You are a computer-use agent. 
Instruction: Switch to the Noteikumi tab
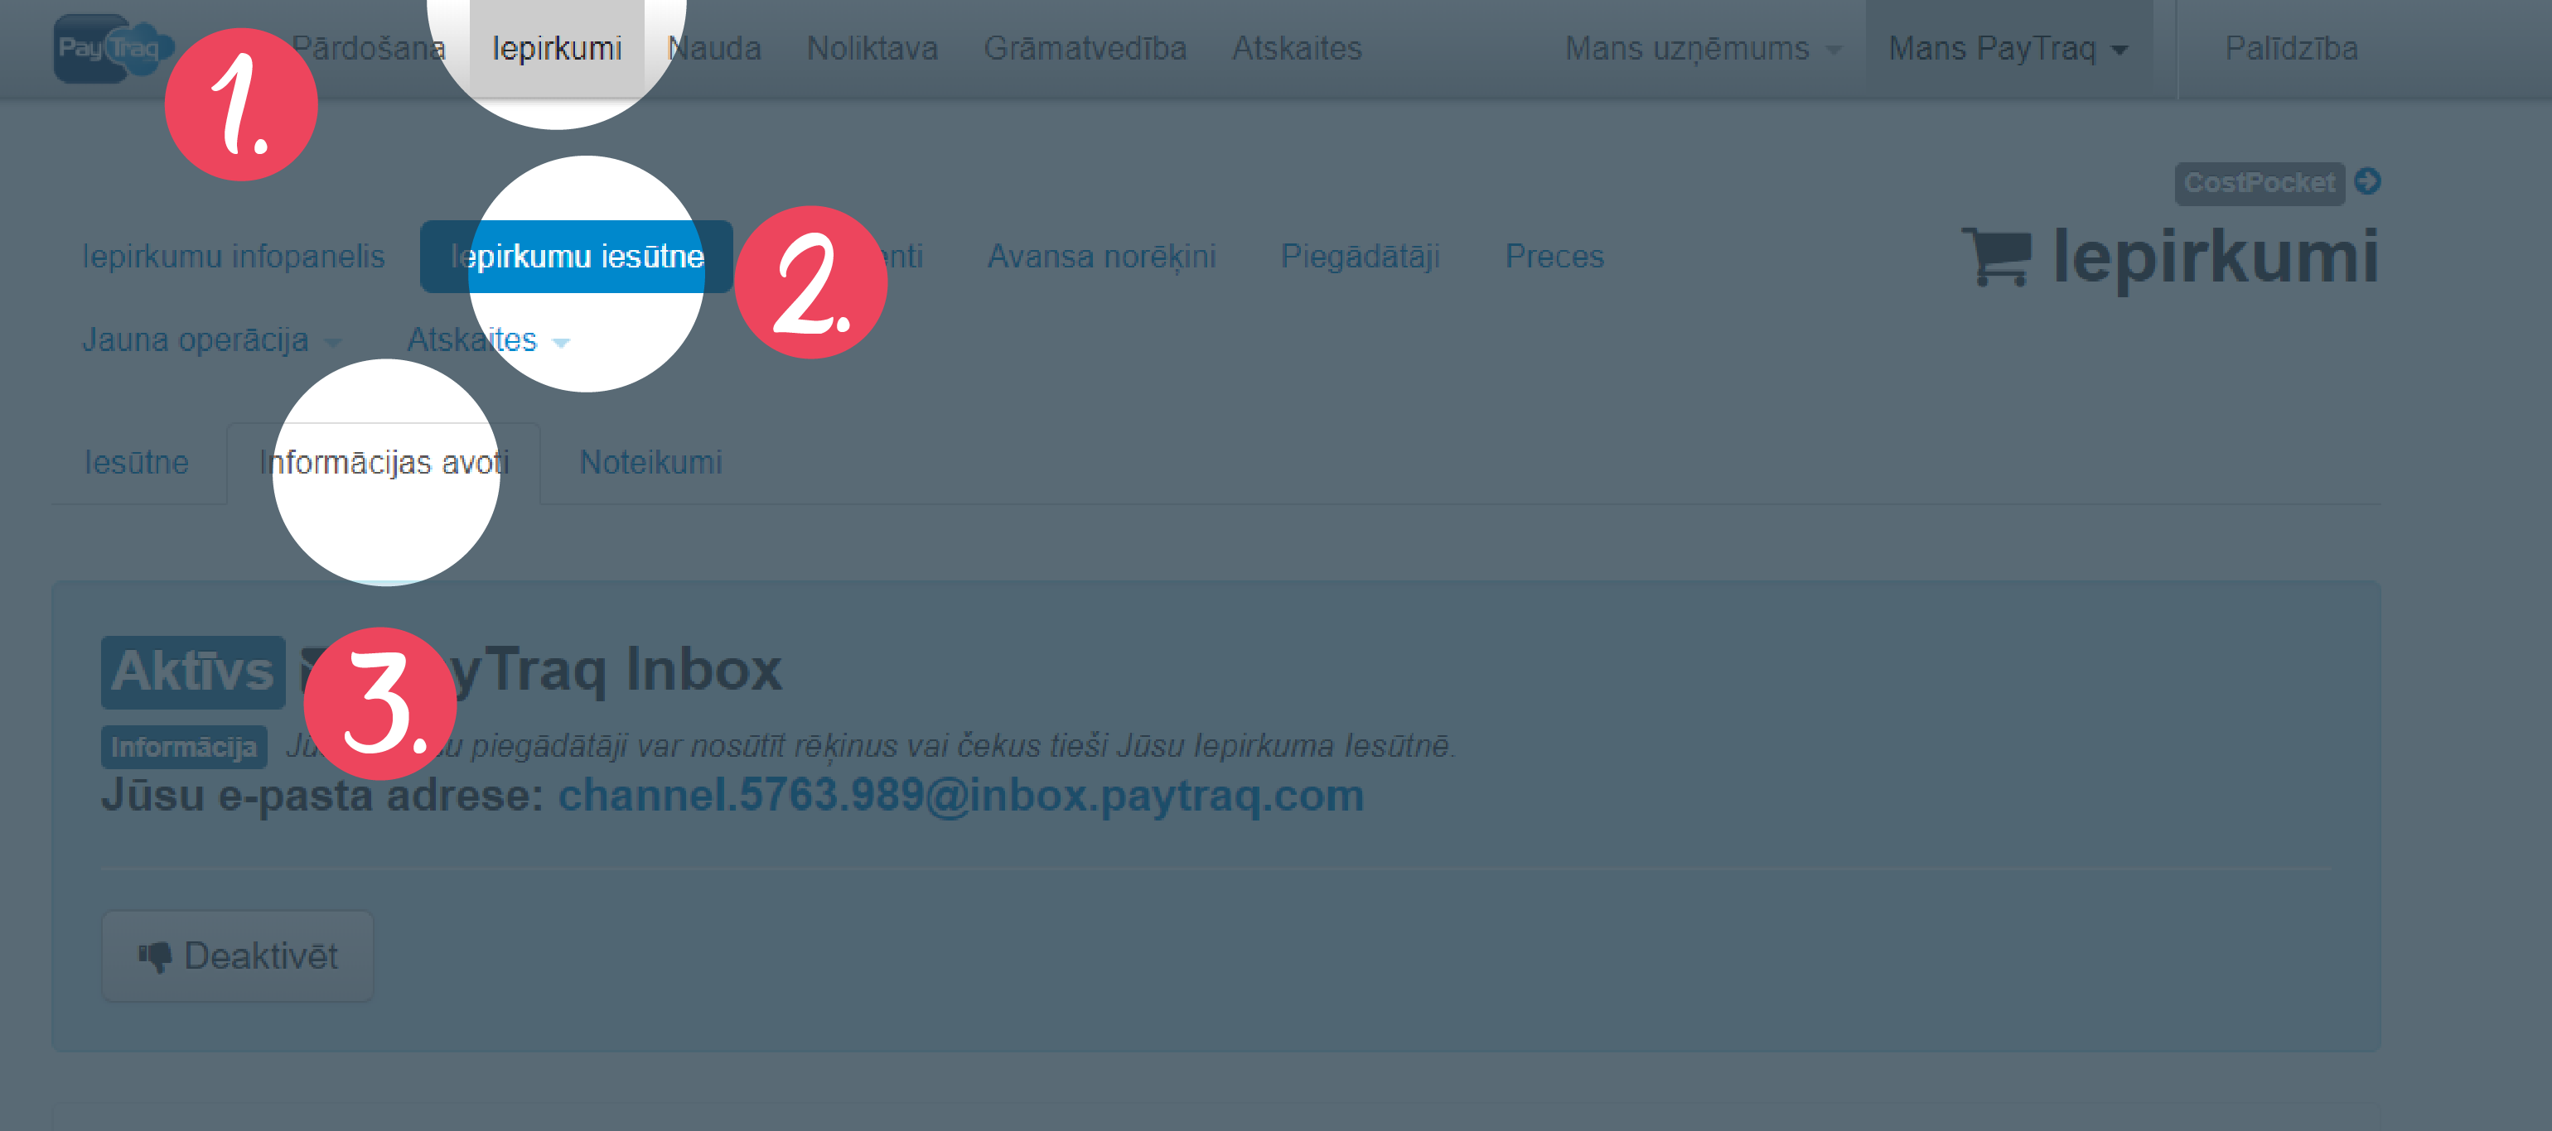(x=650, y=463)
